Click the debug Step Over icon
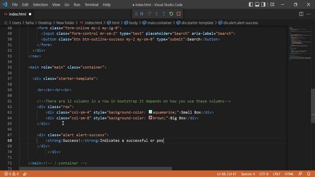The image size is (315, 177). [149, 14]
